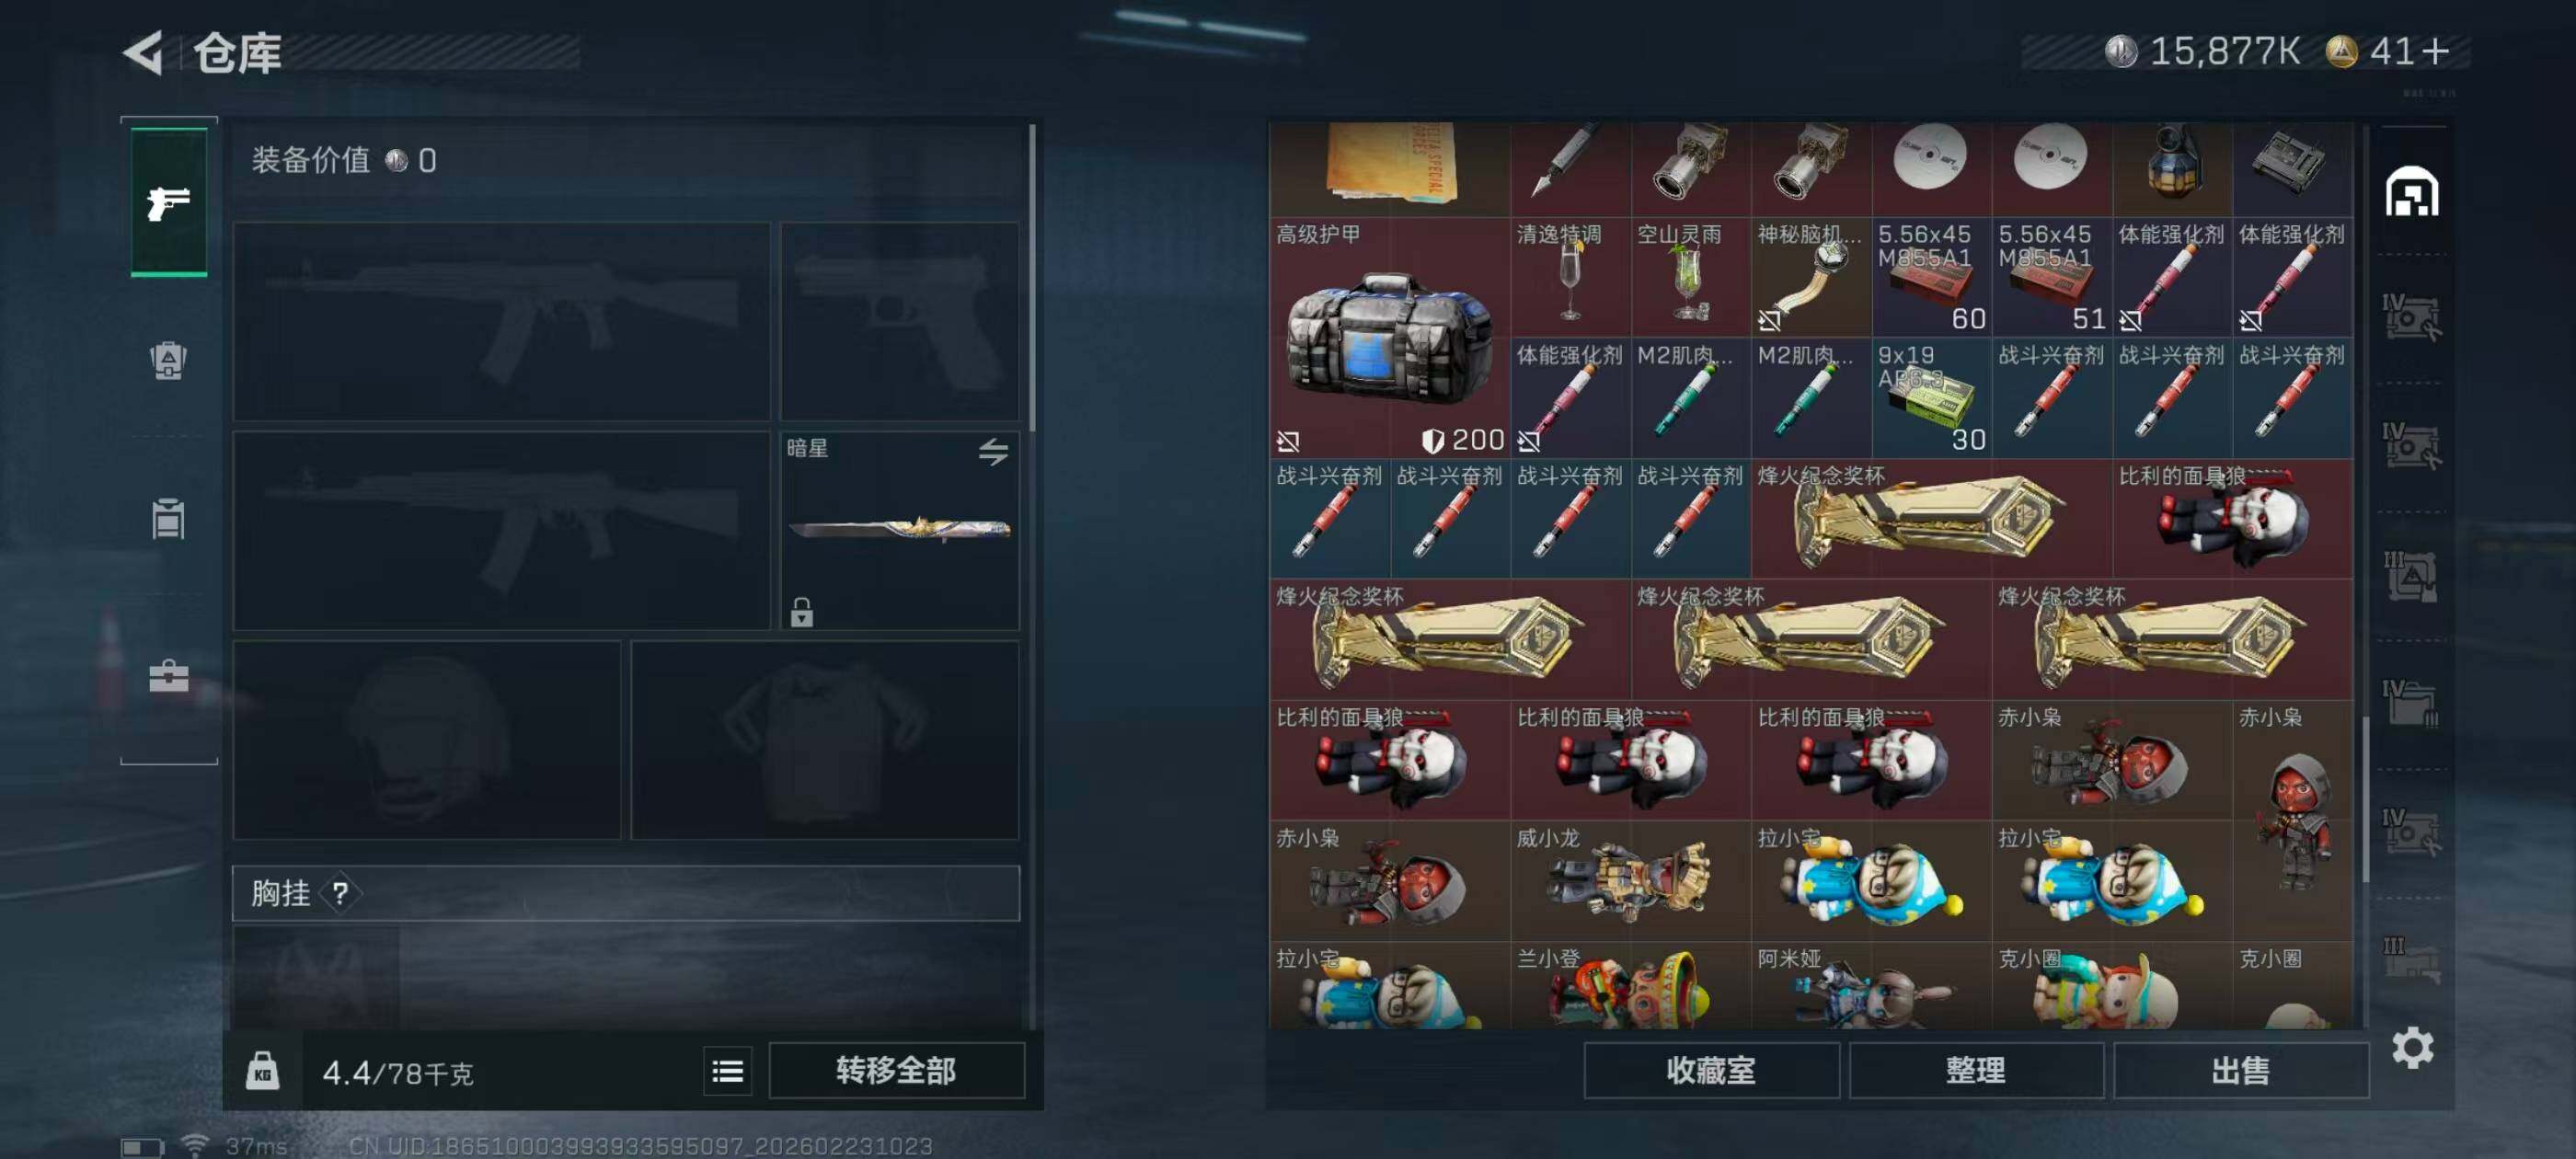Swap the 暗星 knife using arrows icon

coord(992,451)
